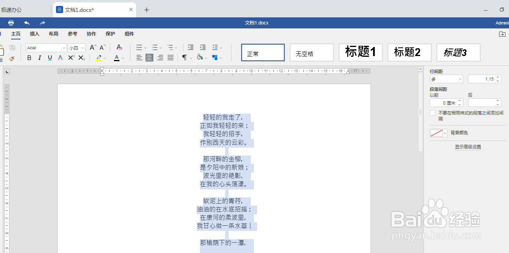Click the open file location icon
The width and height of the screenshot is (509, 253).
502,34
